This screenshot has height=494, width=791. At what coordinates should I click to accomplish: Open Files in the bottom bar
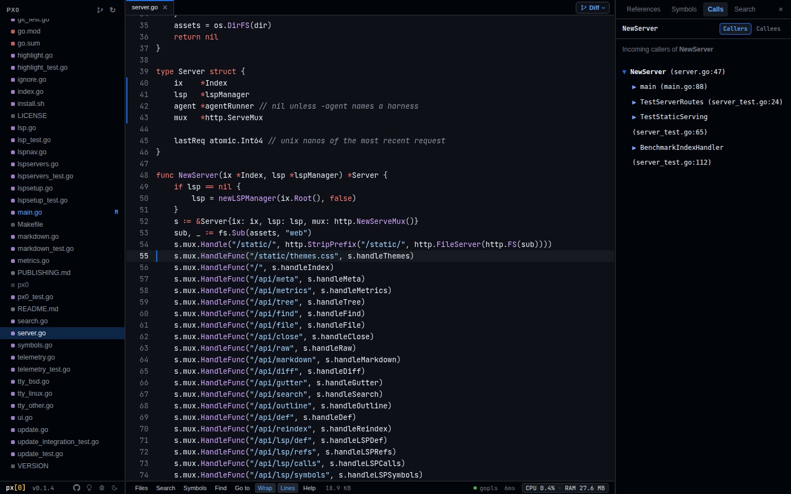click(141, 488)
